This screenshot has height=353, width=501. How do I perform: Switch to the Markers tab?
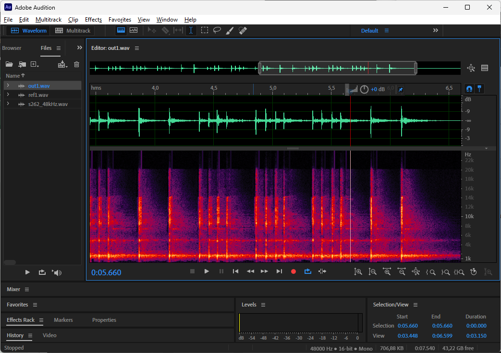63,320
